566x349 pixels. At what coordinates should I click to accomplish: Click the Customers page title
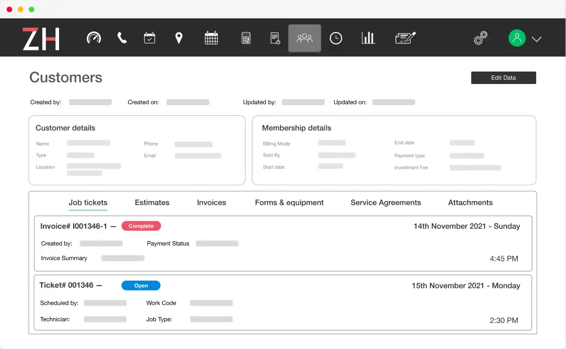point(66,77)
